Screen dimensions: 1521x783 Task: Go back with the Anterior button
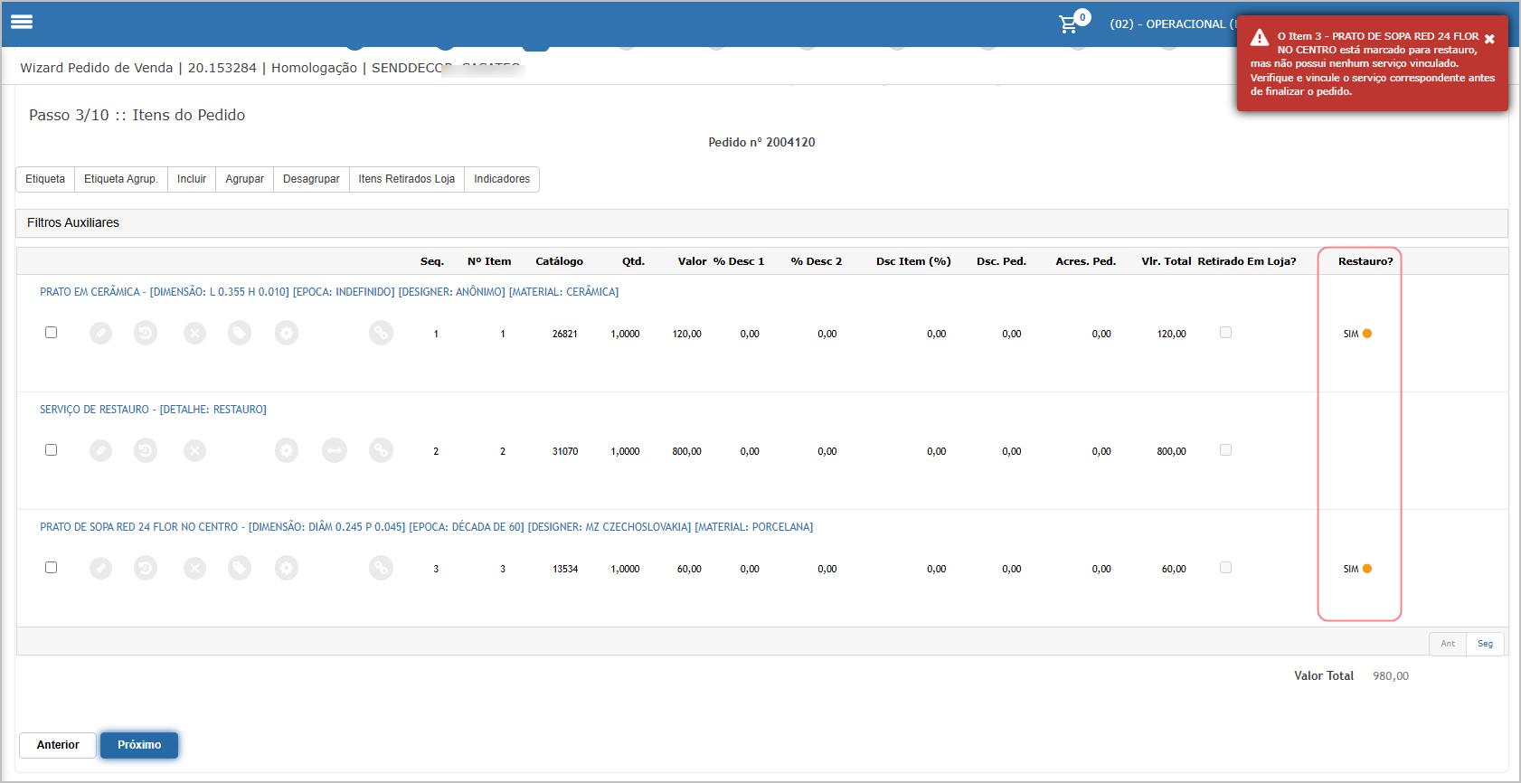tap(58, 745)
